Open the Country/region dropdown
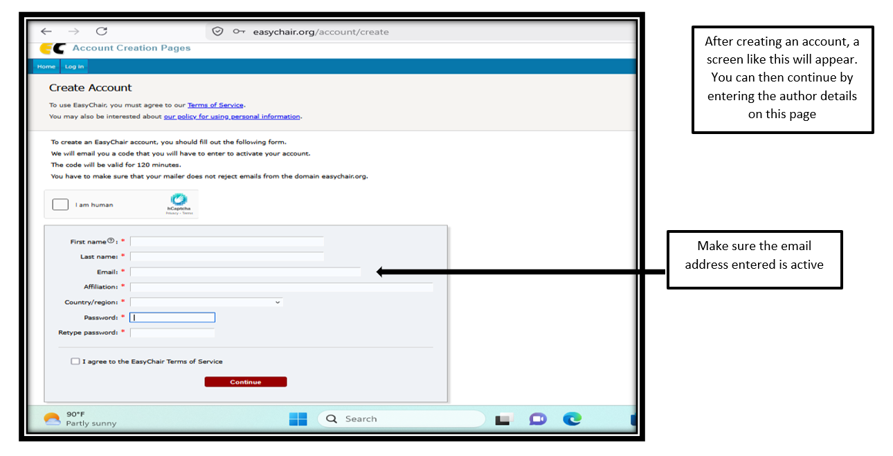The height and width of the screenshot is (456, 893). [x=206, y=302]
